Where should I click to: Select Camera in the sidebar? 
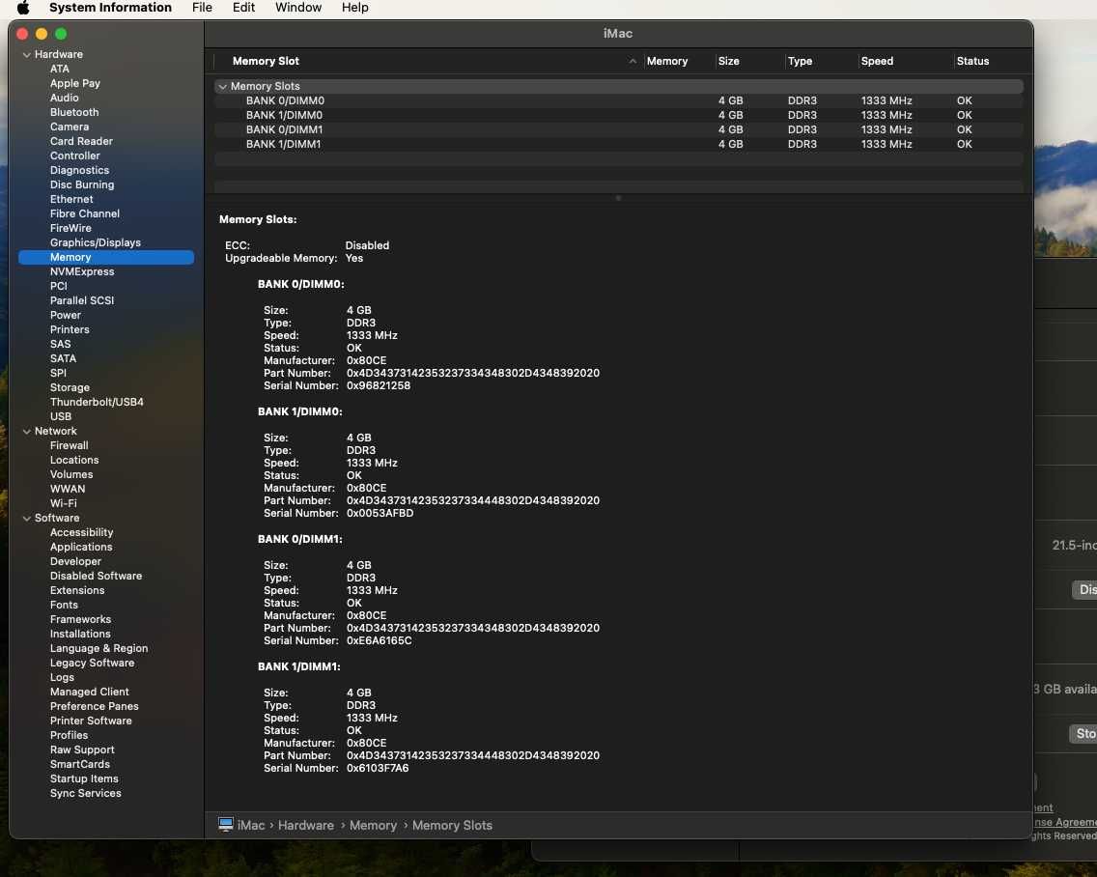click(x=70, y=127)
